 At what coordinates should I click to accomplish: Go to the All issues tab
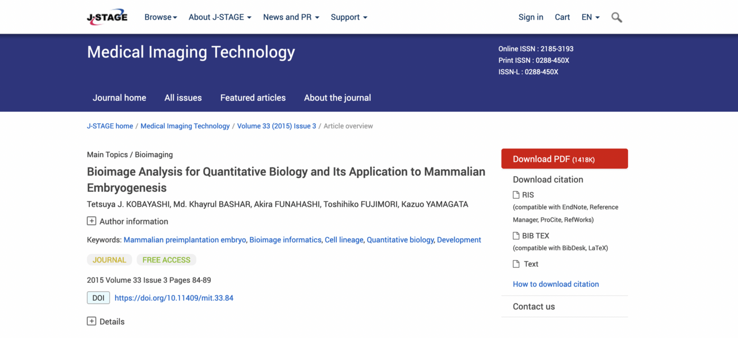(183, 98)
